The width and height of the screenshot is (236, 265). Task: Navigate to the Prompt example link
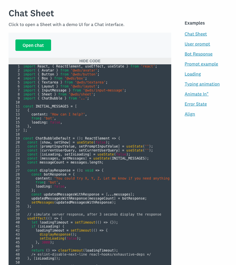201,64
